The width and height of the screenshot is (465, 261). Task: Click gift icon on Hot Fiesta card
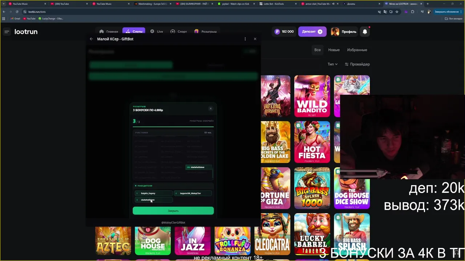[x=298, y=125]
